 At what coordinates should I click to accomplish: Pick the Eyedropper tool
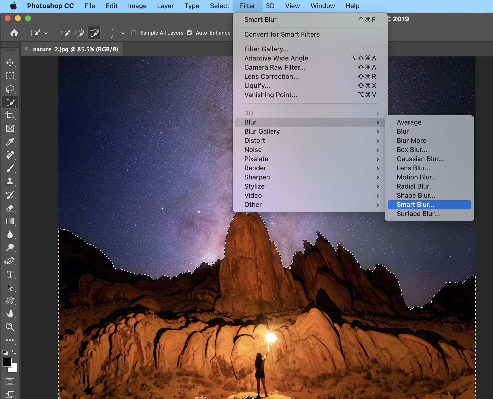(x=10, y=142)
